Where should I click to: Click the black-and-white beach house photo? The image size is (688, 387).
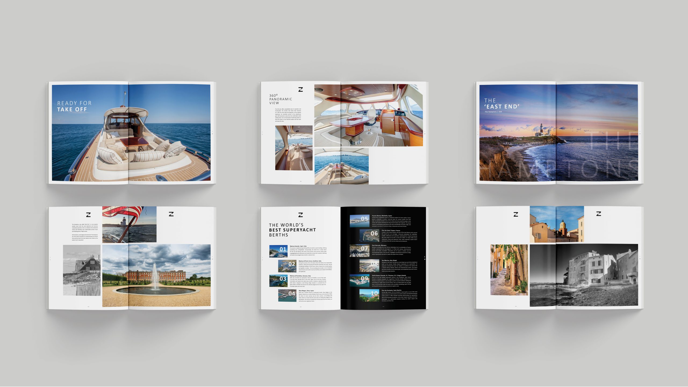[x=82, y=270]
